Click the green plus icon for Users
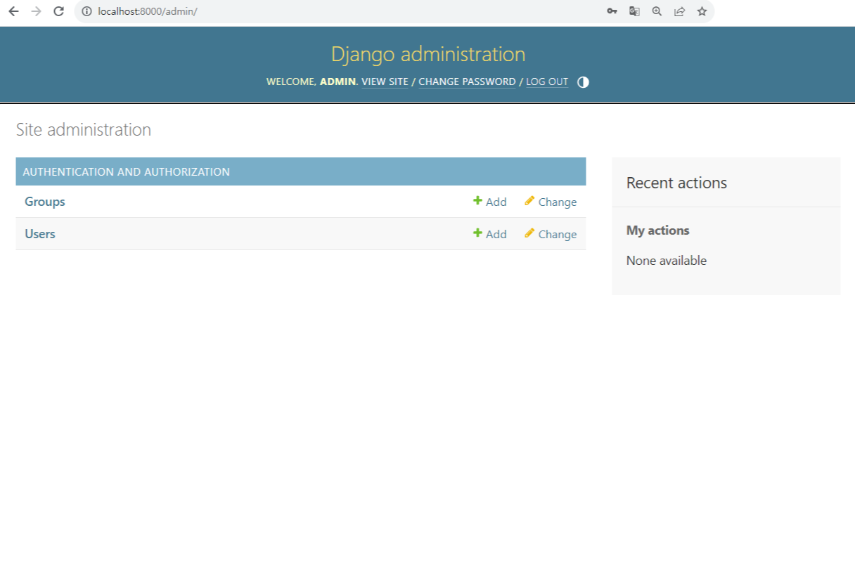855x579 pixels. 477,233
